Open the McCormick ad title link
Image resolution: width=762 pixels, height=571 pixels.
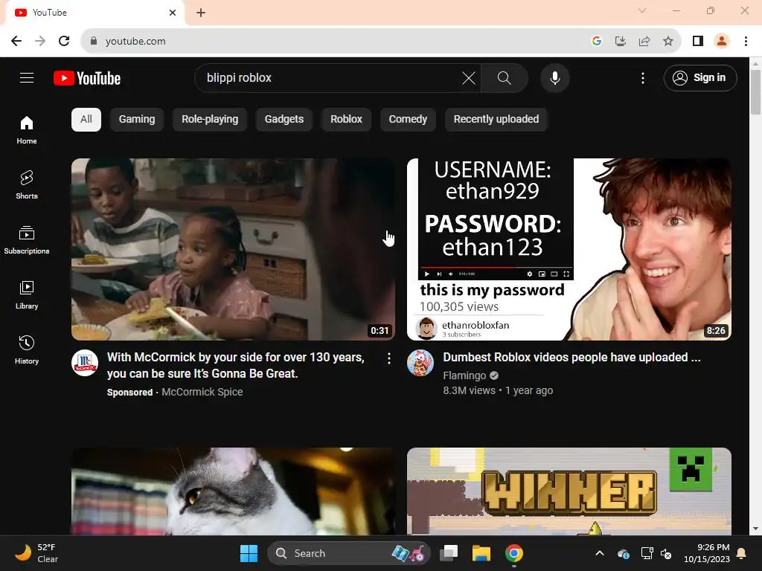click(236, 365)
